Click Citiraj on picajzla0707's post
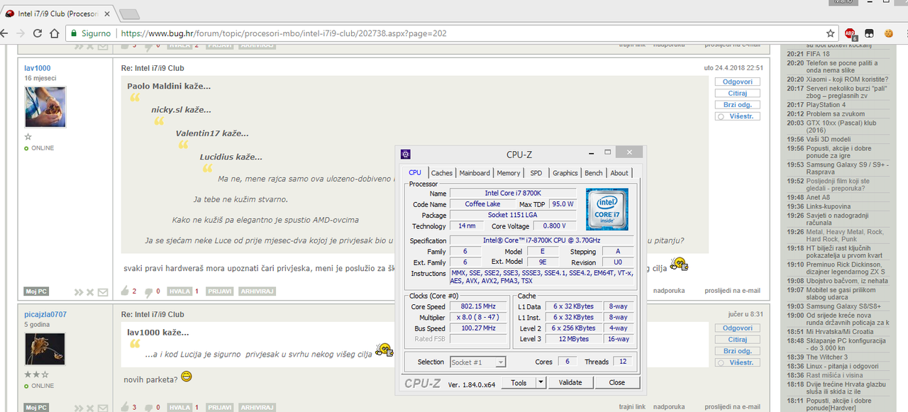 click(x=738, y=340)
